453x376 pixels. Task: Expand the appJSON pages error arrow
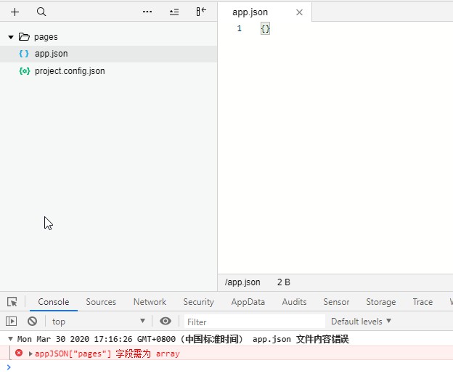click(30, 353)
